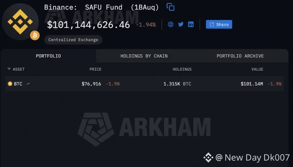
Task: Click the orange Bitcoin chain badge
Action: coord(35,36)
